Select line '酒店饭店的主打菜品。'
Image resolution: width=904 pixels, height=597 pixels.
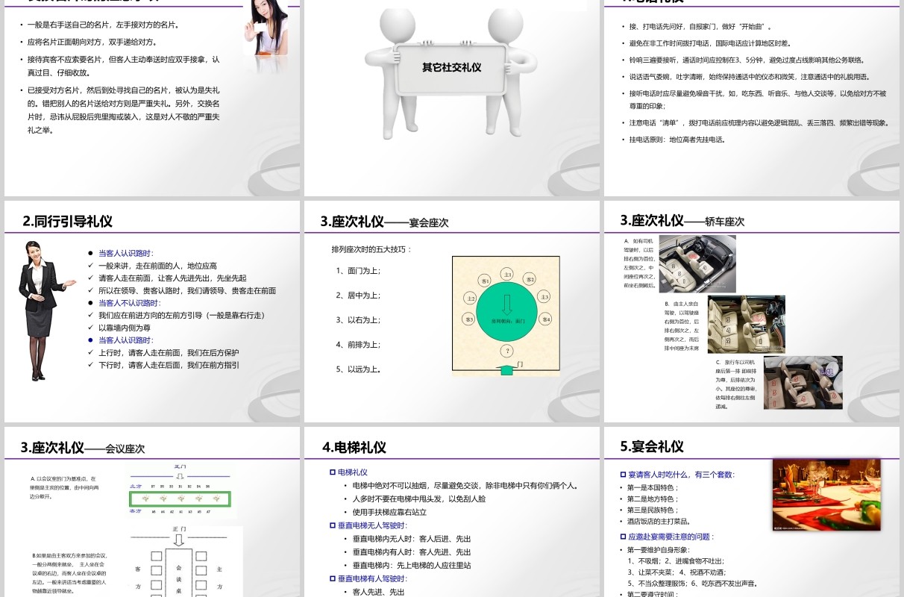pyautogui.click(x=659, y=522)
